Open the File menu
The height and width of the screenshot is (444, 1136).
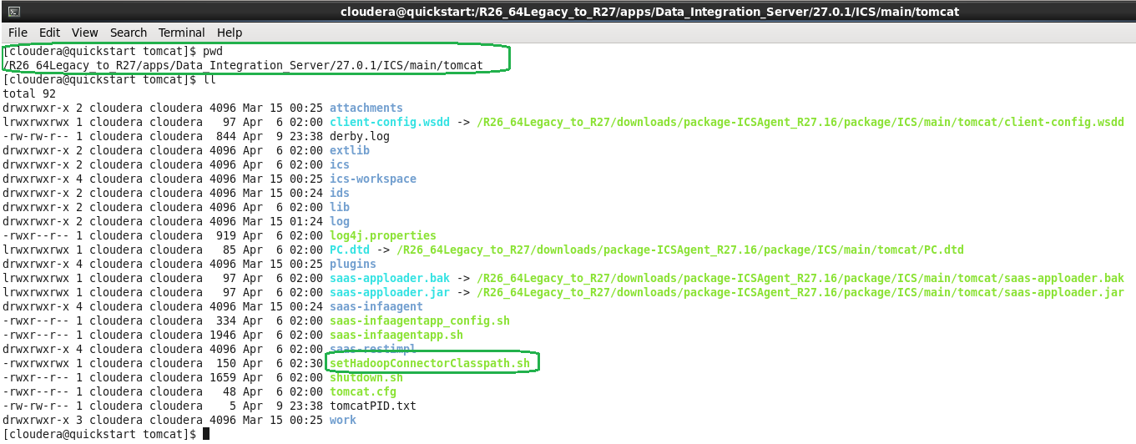tap(18, 33)
